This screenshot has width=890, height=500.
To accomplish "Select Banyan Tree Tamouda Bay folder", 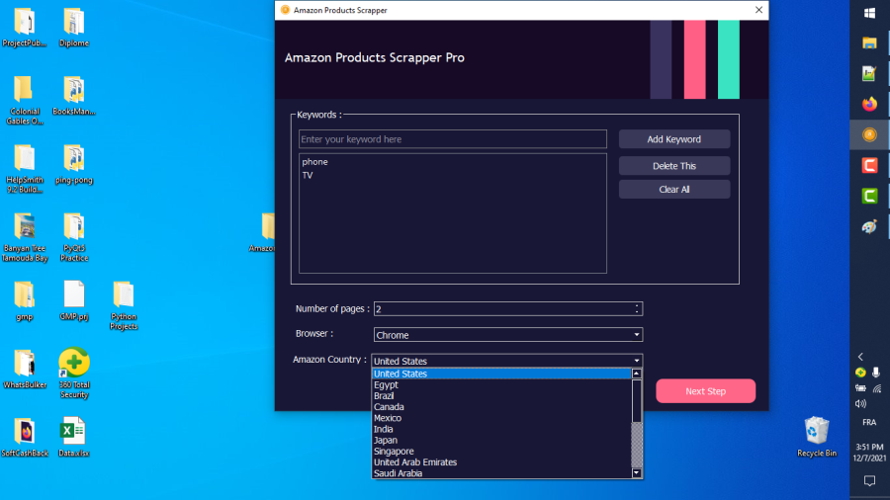I will tap(24, 237).
